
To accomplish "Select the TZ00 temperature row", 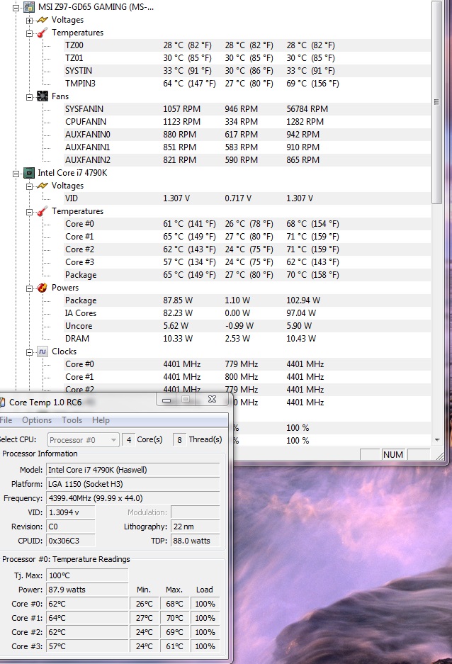I will (x=247, y=45).
